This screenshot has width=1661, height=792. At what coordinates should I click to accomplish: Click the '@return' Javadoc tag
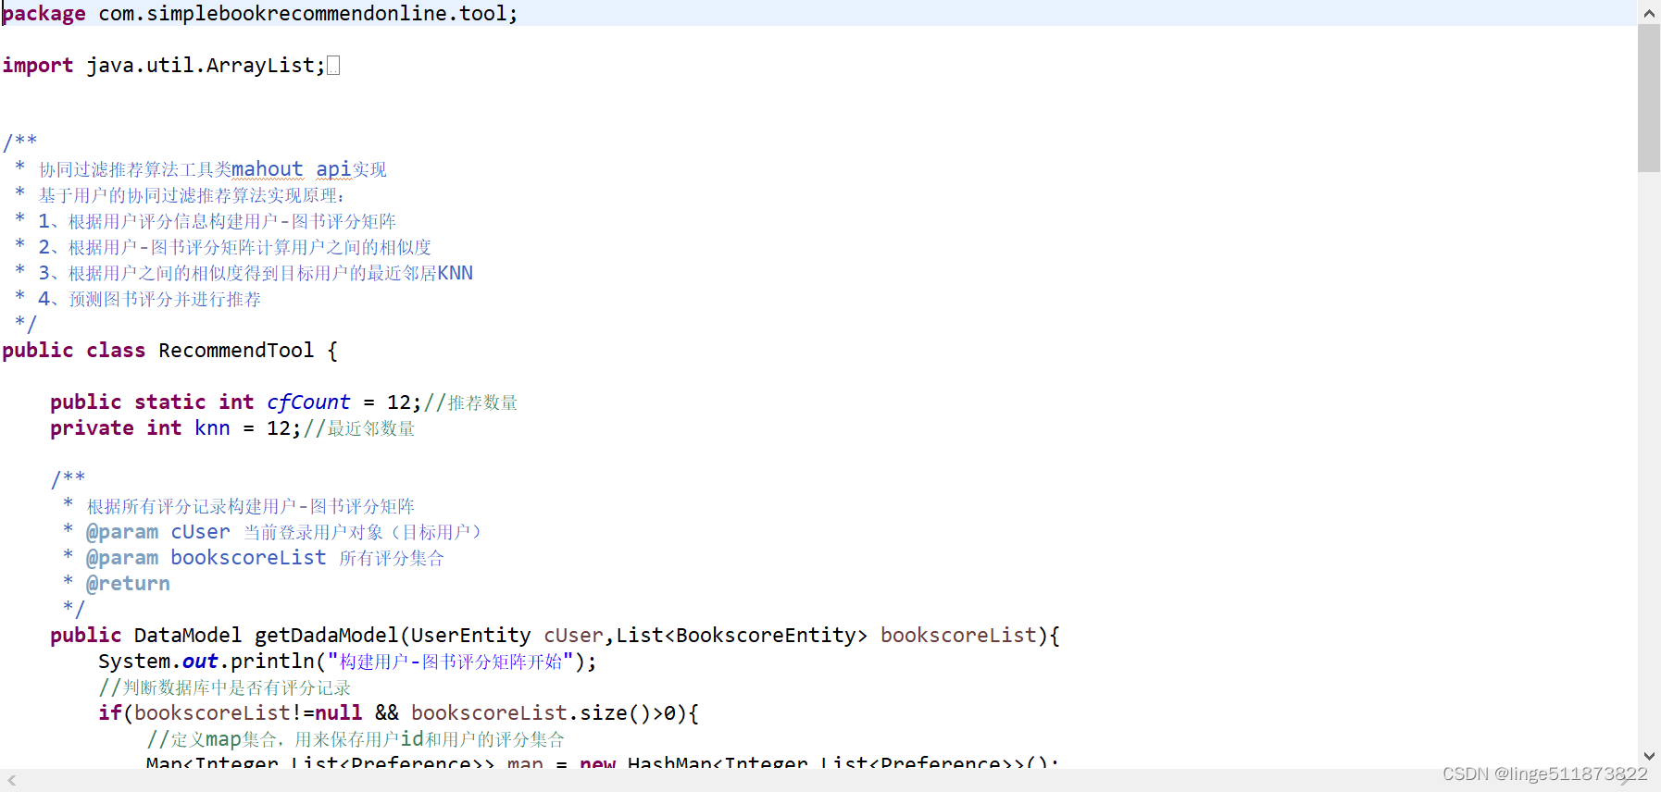pos(128,584)
